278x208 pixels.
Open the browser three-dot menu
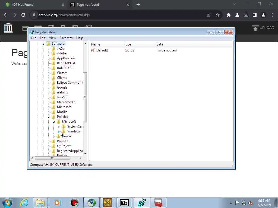tap(272, 15)
